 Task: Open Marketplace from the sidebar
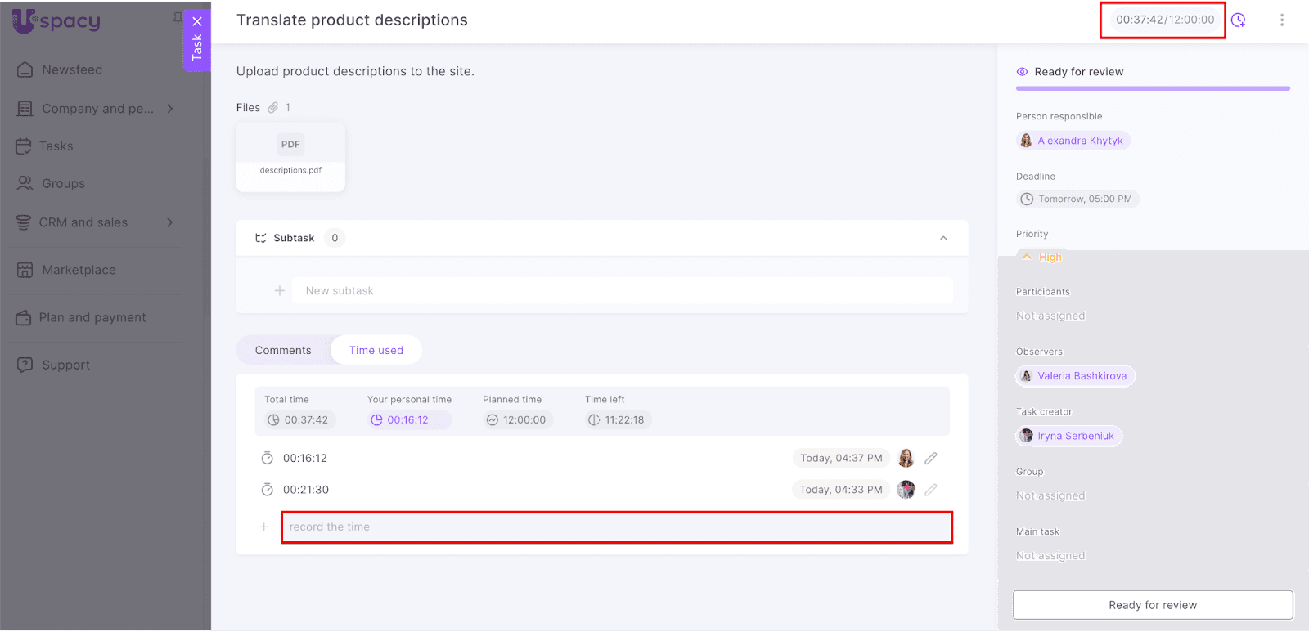pos(79,270)
